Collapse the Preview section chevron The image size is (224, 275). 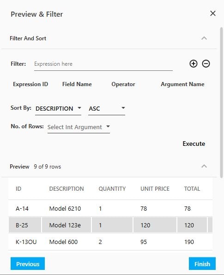(204, 166)
